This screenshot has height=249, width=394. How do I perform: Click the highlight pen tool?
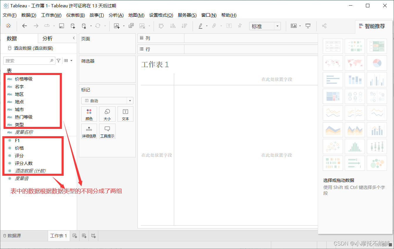pos(201,26)
